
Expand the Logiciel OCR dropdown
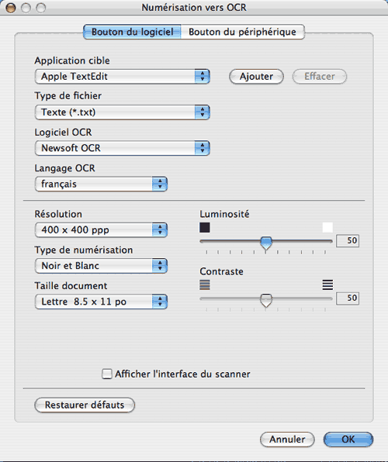click(x=122, y=148)
